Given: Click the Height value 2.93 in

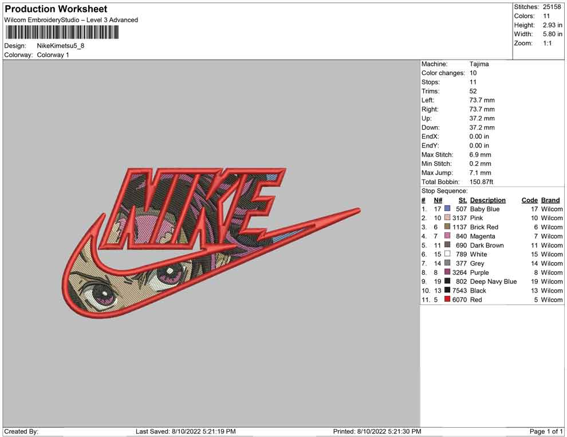Looking at the screenshot, I should tap(552, 25).
